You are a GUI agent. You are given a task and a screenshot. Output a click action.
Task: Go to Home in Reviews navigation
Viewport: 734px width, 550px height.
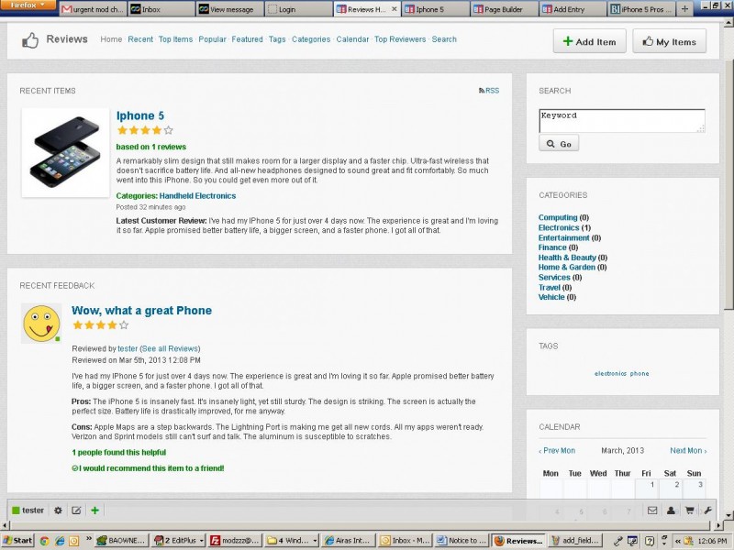(111, 39)
